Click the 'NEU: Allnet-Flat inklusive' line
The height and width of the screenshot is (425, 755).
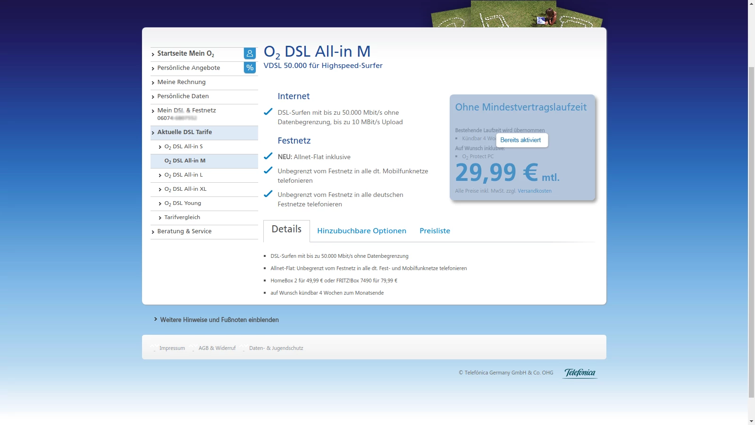[x=314, y=157]
